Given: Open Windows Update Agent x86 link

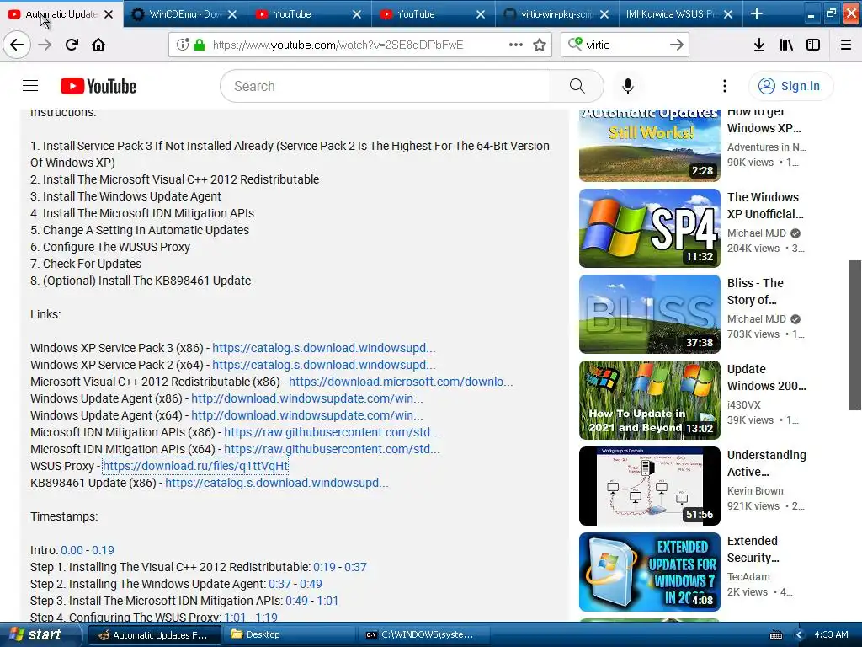Looking at the screenshot, I should 306,398.
